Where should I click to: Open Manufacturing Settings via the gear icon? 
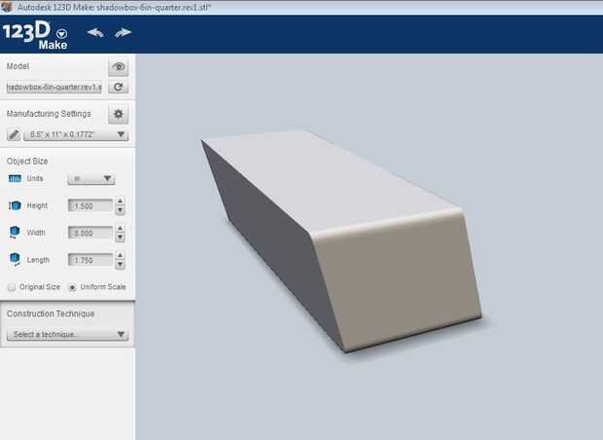coord(118,114)
